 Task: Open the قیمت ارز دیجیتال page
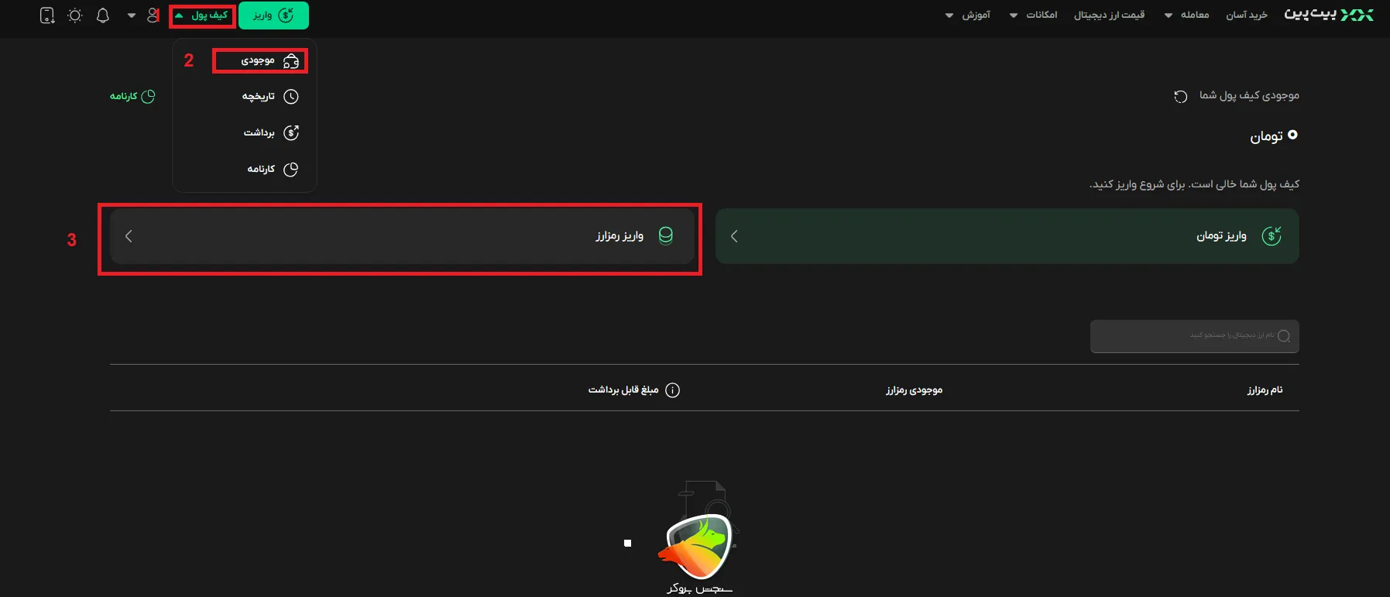[1109, 15]
